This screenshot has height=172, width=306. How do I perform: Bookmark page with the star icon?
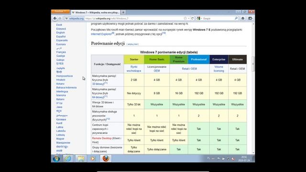click(x=185, y=18)
